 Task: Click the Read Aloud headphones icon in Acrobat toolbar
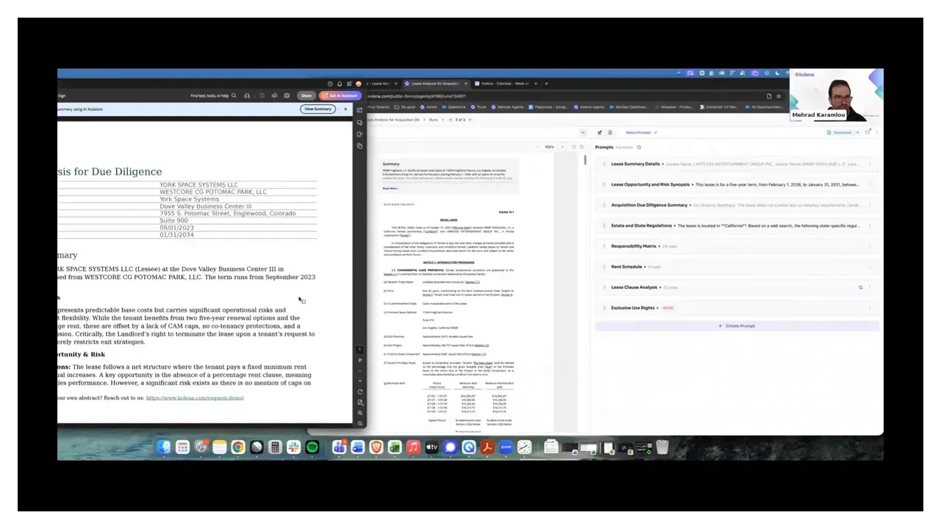247,96
